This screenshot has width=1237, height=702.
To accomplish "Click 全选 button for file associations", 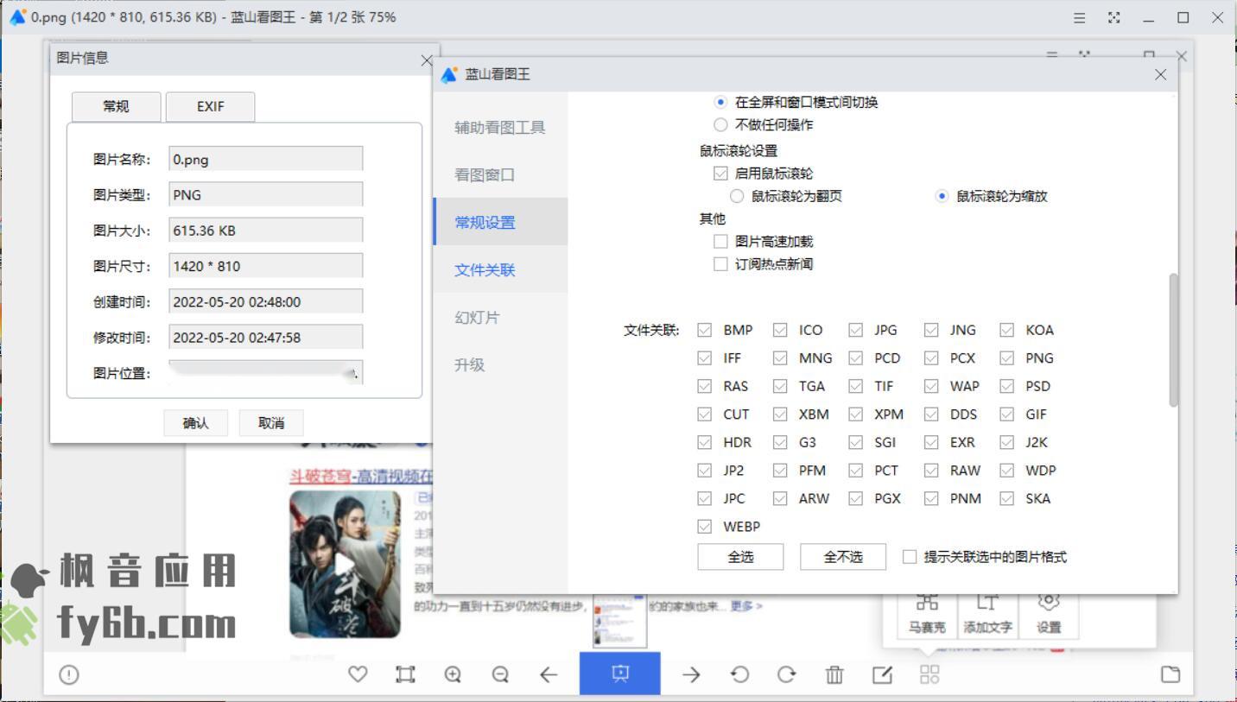I will 740,557.
